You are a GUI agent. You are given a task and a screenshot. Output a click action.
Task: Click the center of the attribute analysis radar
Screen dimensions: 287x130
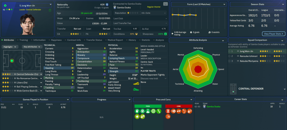click(198, 68)
